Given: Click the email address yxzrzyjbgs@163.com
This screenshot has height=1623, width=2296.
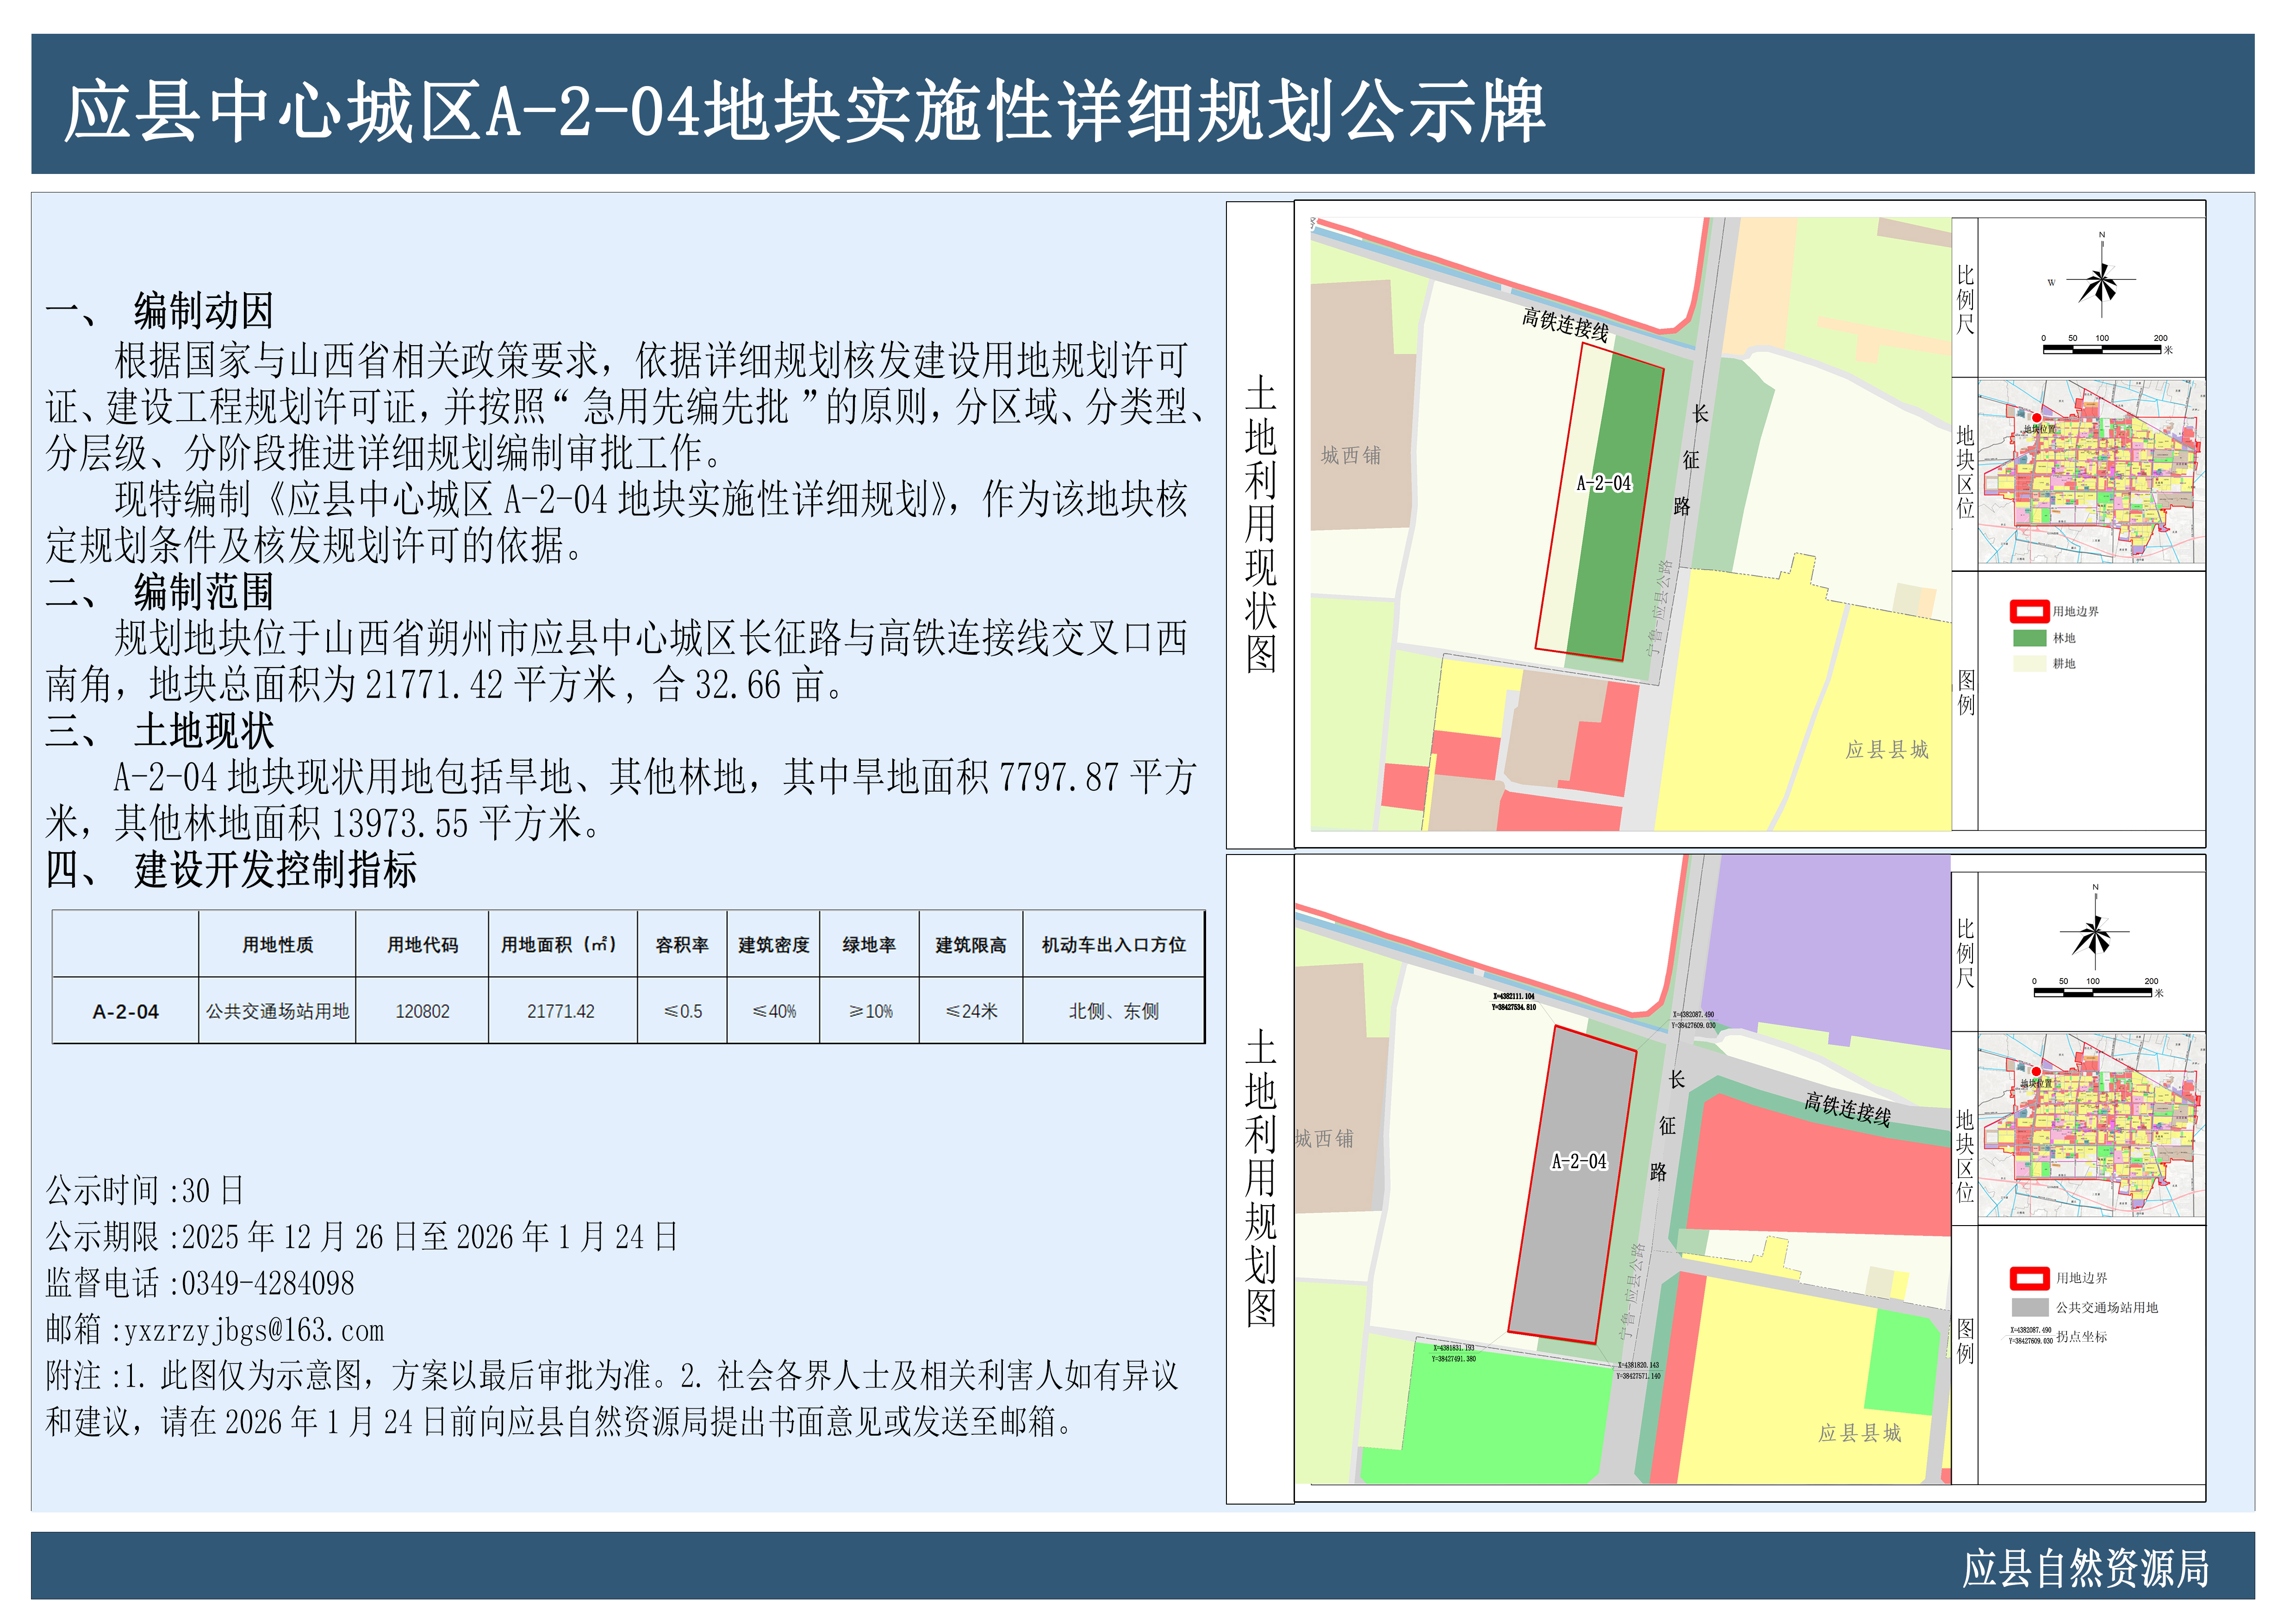Looking at the screenshot, I should (x=254, y=1330).
